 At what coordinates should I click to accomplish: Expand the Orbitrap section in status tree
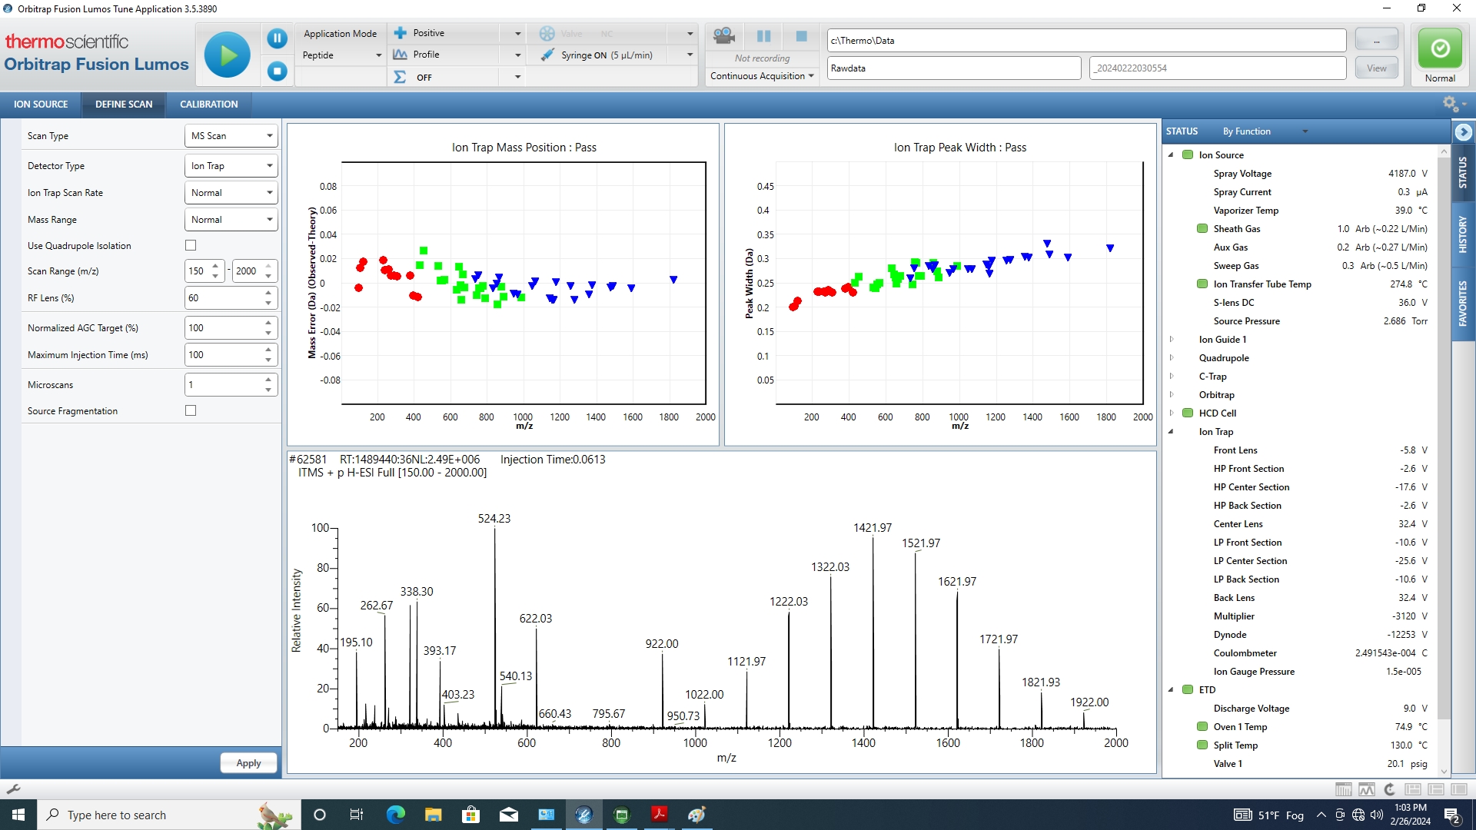pos(1172,394)
